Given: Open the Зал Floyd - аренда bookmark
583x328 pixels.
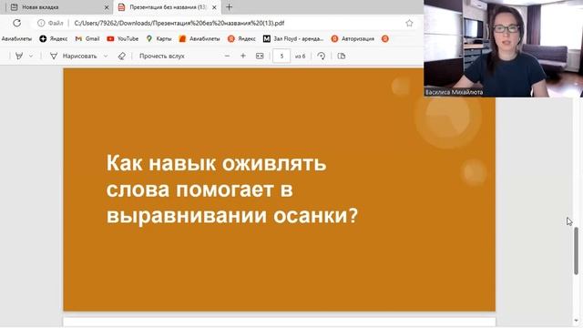Looking at the screenshot, I should (x=293, y=38).
